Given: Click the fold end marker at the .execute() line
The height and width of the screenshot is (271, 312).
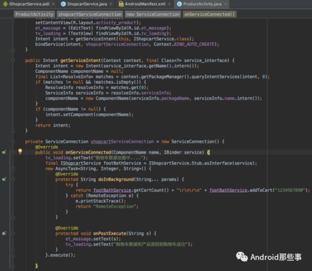Looking at the screenshot, I should (x=13, y=255).
